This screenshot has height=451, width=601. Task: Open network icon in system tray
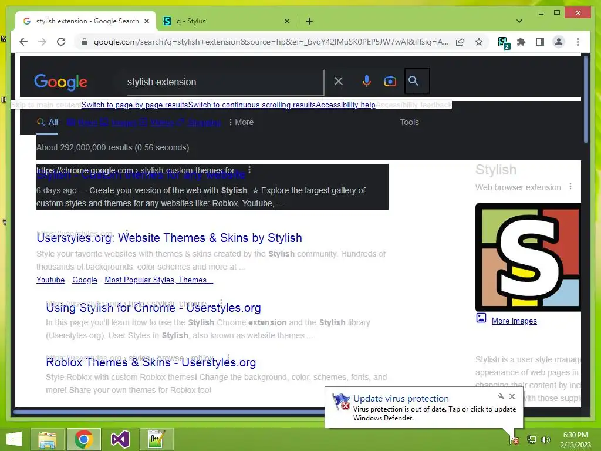click(x=531, y=440)
